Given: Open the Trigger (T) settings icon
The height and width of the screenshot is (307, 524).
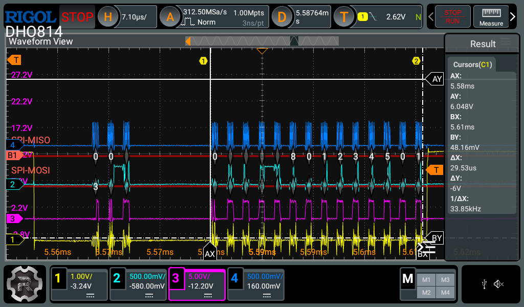Looking at the screenshot, I should tap(344, 17).
